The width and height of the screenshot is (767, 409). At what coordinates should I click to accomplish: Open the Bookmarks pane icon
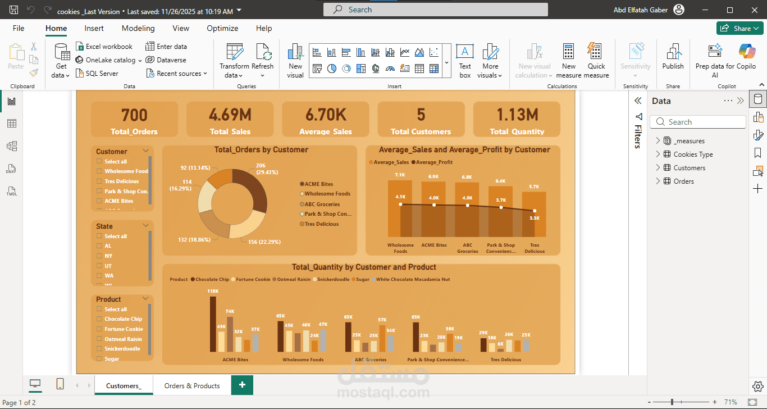758,153
